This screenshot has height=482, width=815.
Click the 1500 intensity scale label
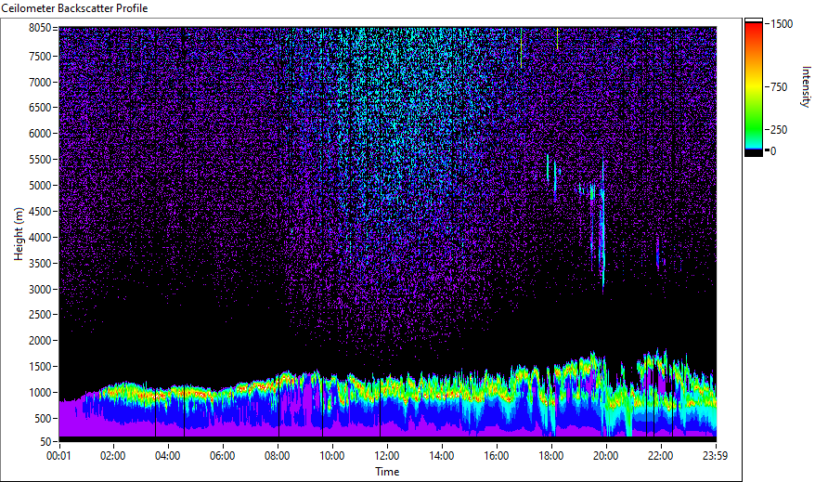[782, 24]
